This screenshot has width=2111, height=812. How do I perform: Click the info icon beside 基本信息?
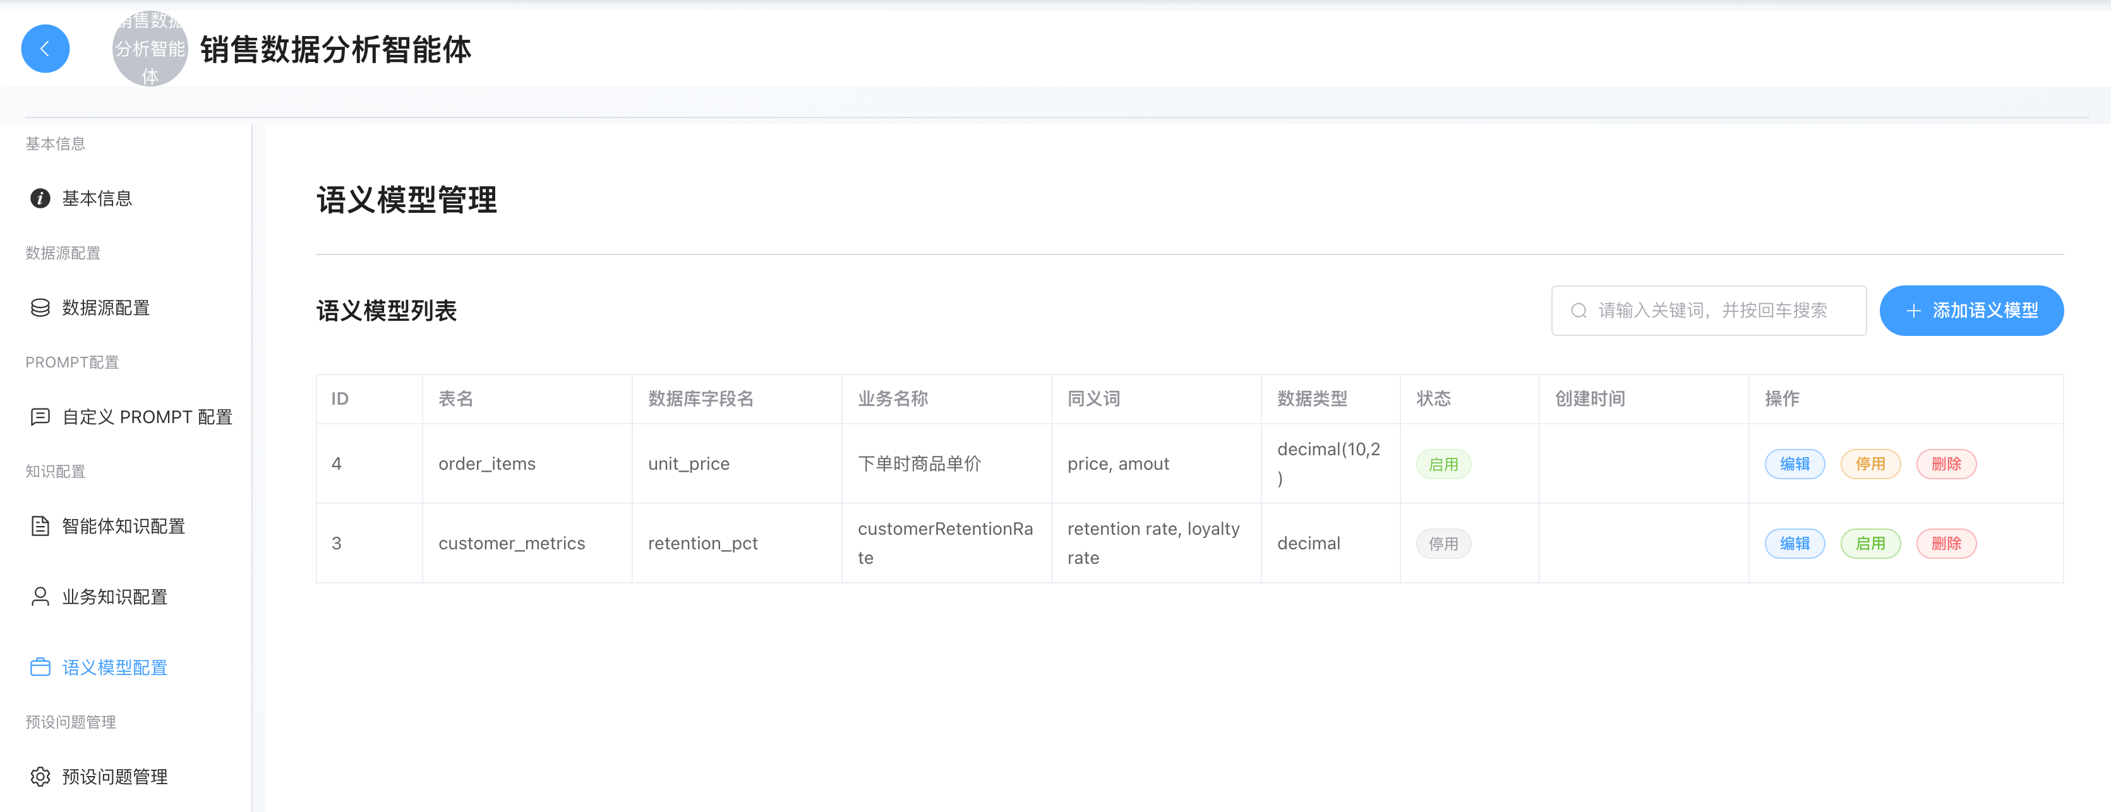coord(39,198)
